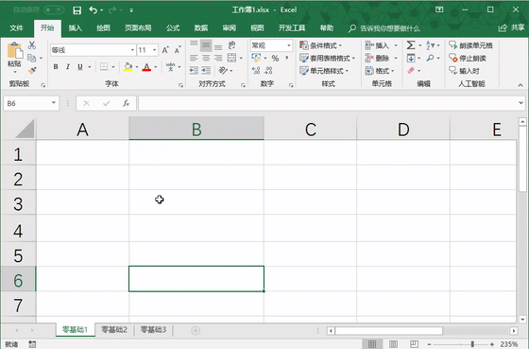The image size is (529, 349).
Task: Open 条件格式 conditional formatting menu
Action: (x=321, y=45)
